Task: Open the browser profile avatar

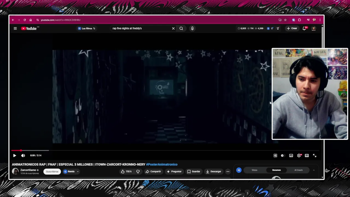Action: pos(314,20)
